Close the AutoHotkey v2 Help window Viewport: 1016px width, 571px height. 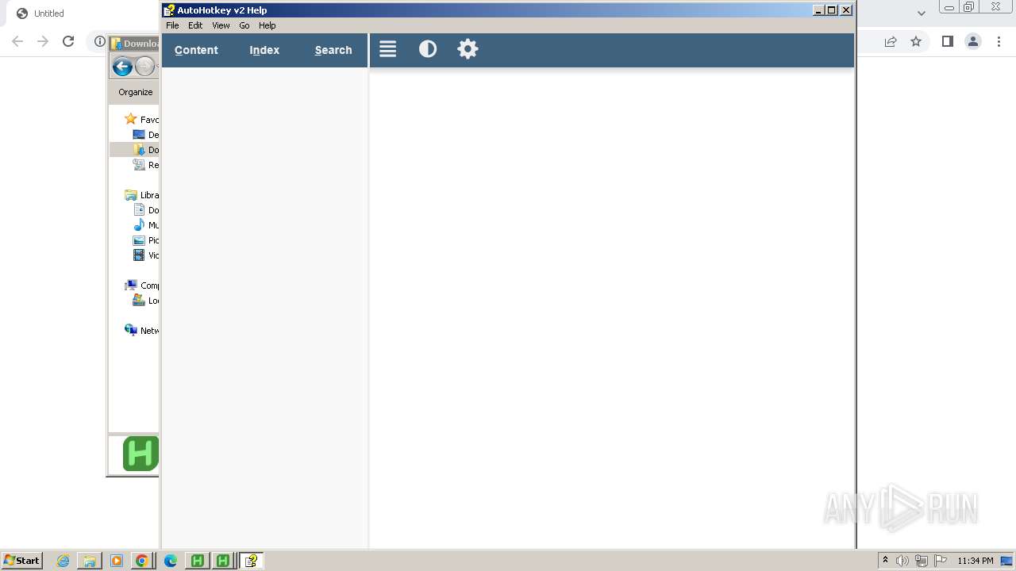[846, 10]
